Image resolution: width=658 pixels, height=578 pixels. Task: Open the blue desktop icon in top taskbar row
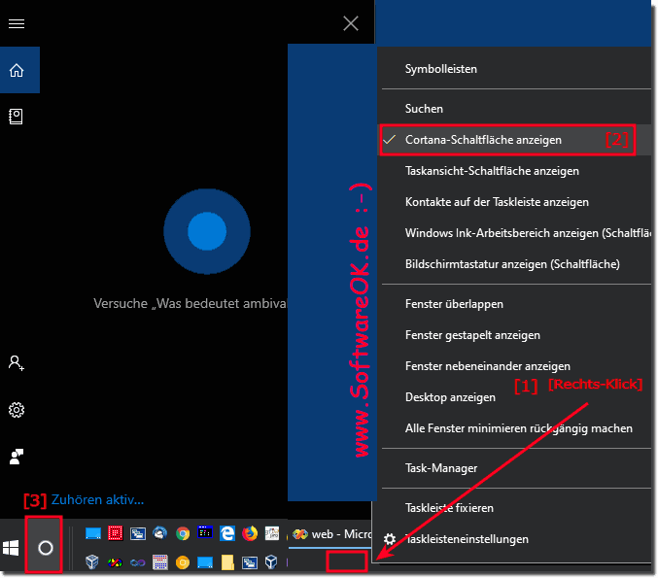pos(92,533)
